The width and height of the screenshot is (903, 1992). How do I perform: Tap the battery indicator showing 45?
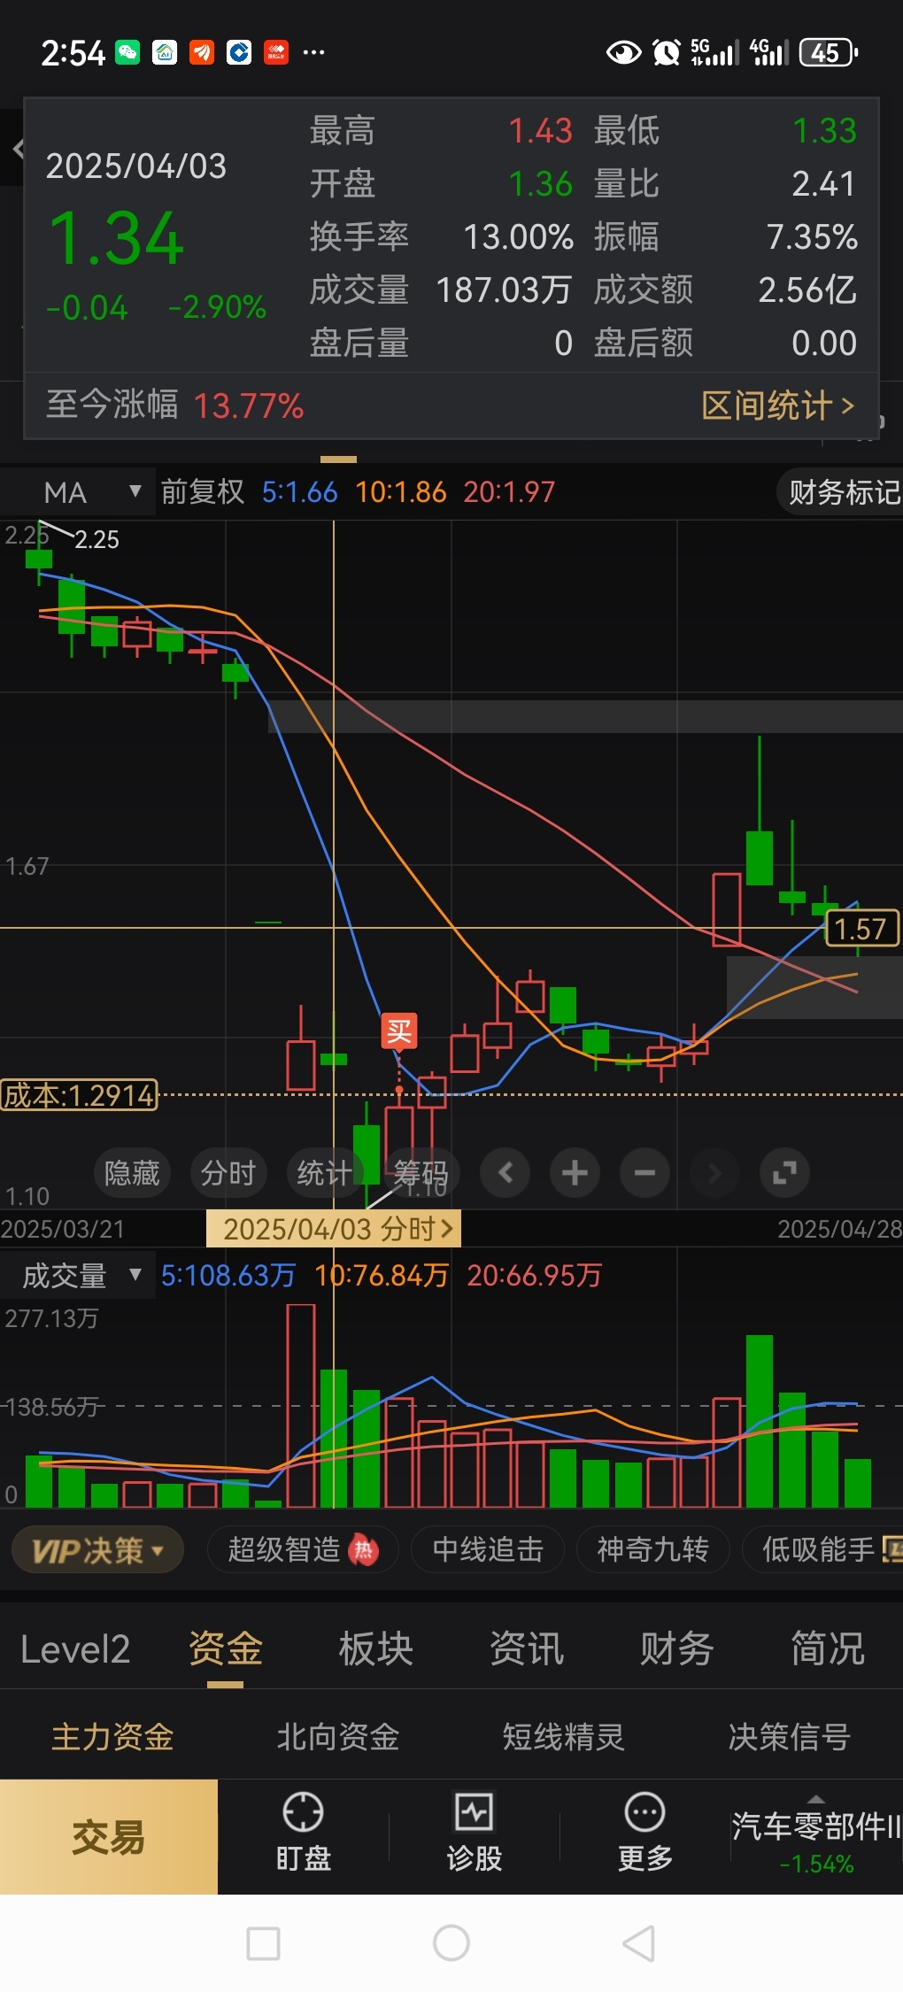coord(828,53)
